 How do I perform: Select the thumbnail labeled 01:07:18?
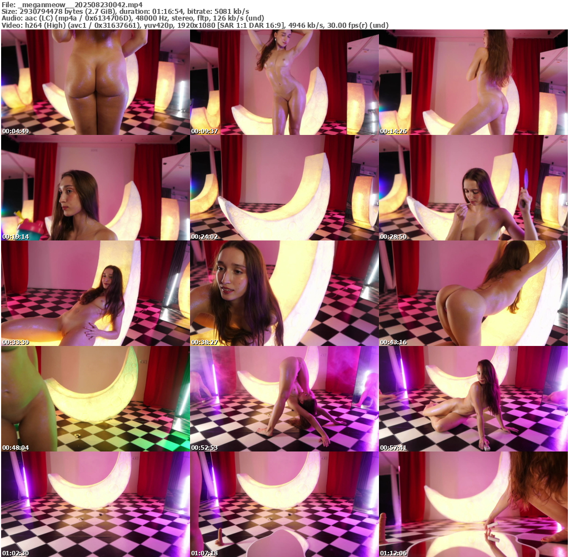click(x=284, y=504)
